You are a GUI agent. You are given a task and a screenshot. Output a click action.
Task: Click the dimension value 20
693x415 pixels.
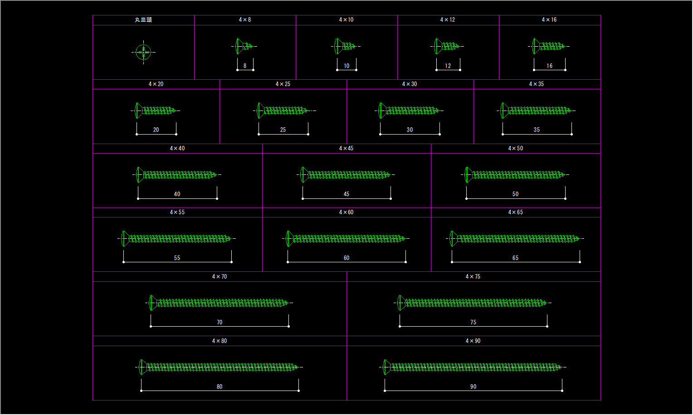pos(156,130)
